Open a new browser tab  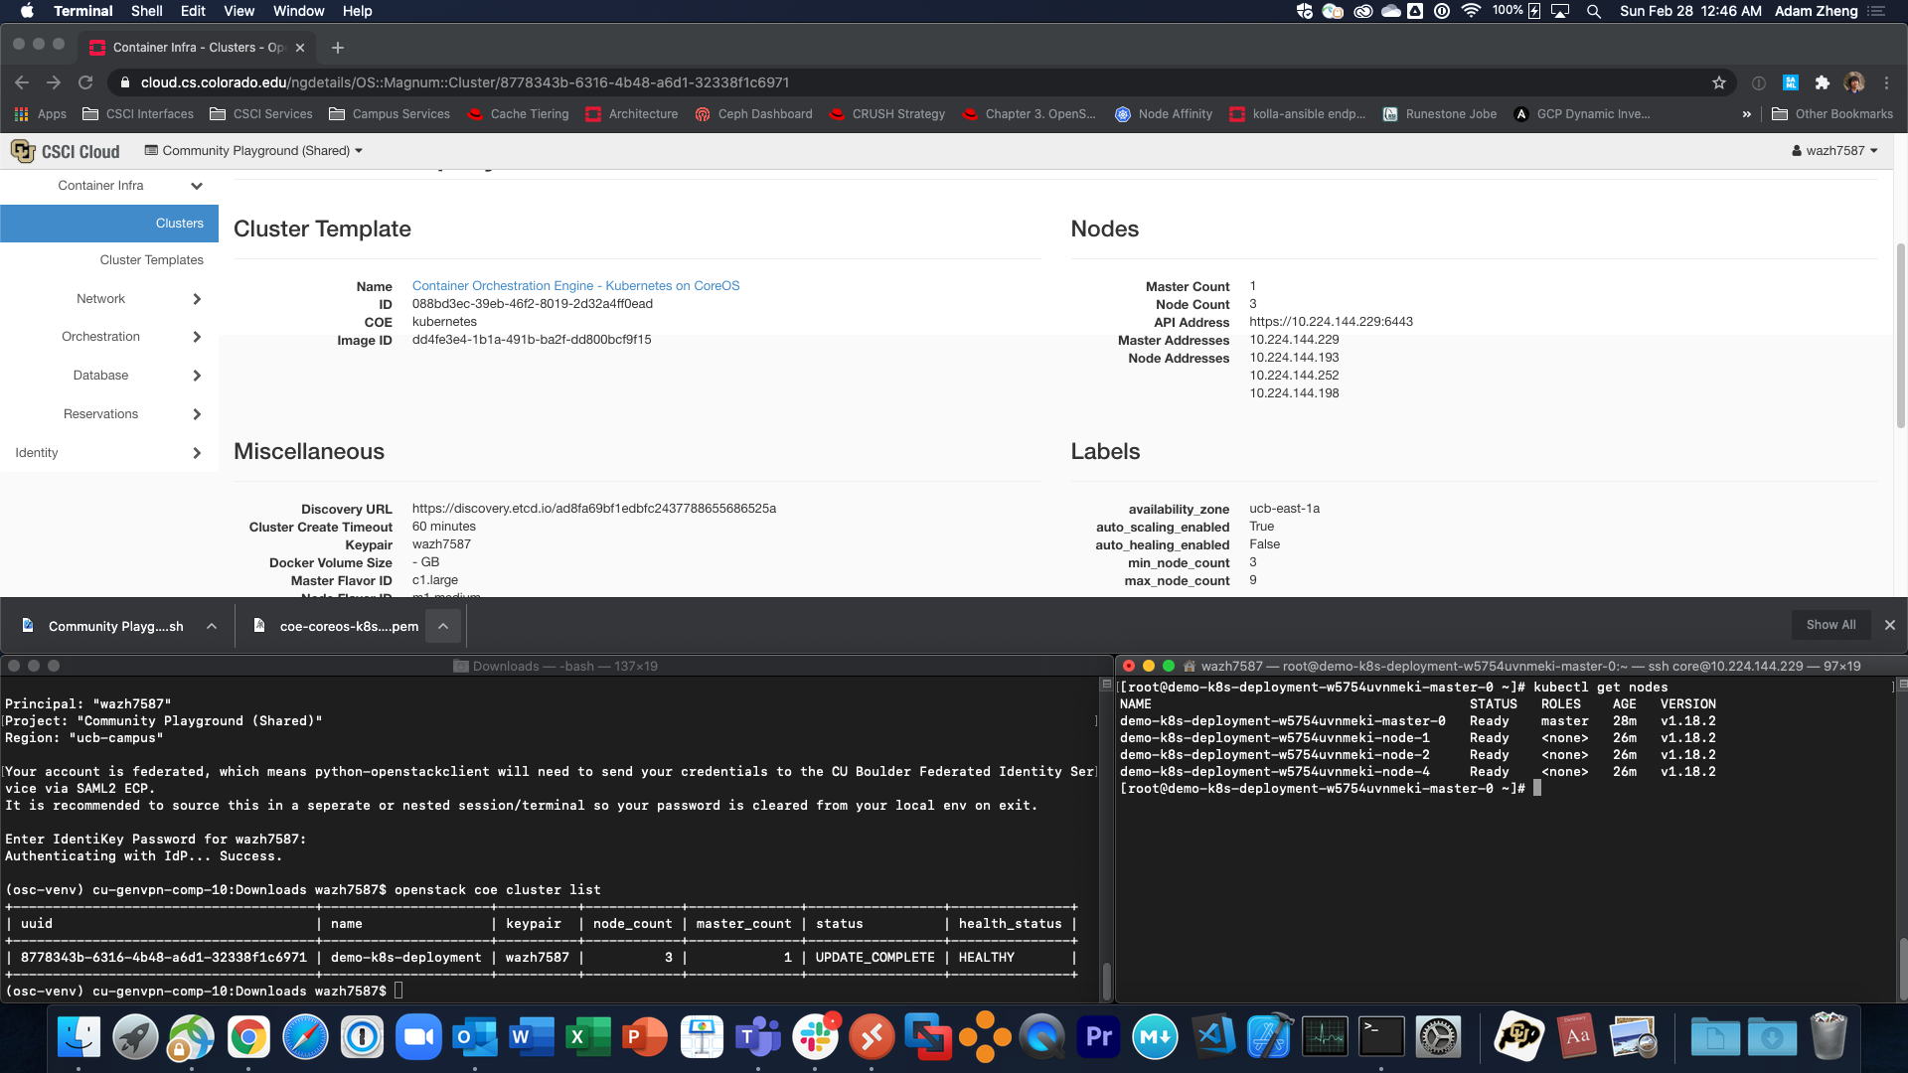[x=338, y=47]
